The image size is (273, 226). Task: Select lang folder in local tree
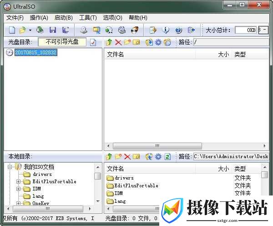38,196
